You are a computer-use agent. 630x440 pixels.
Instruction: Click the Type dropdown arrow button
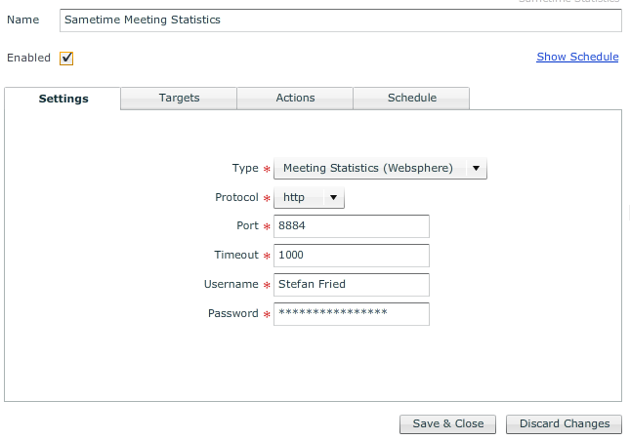[x=476, y=168]
